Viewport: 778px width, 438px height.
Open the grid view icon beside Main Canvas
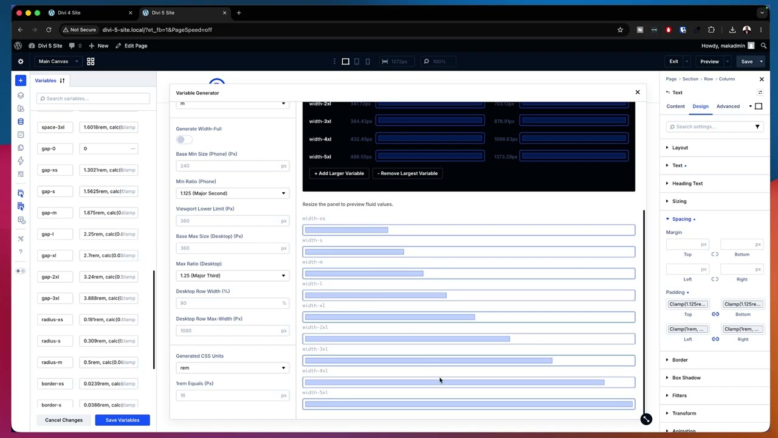tap(91, 61)
